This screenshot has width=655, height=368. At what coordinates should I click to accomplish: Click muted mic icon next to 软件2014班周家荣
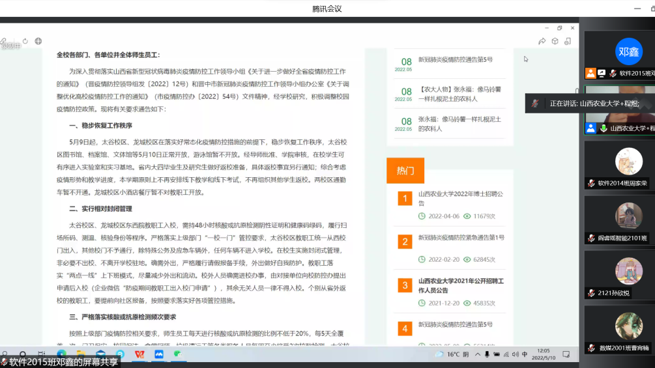591,183
